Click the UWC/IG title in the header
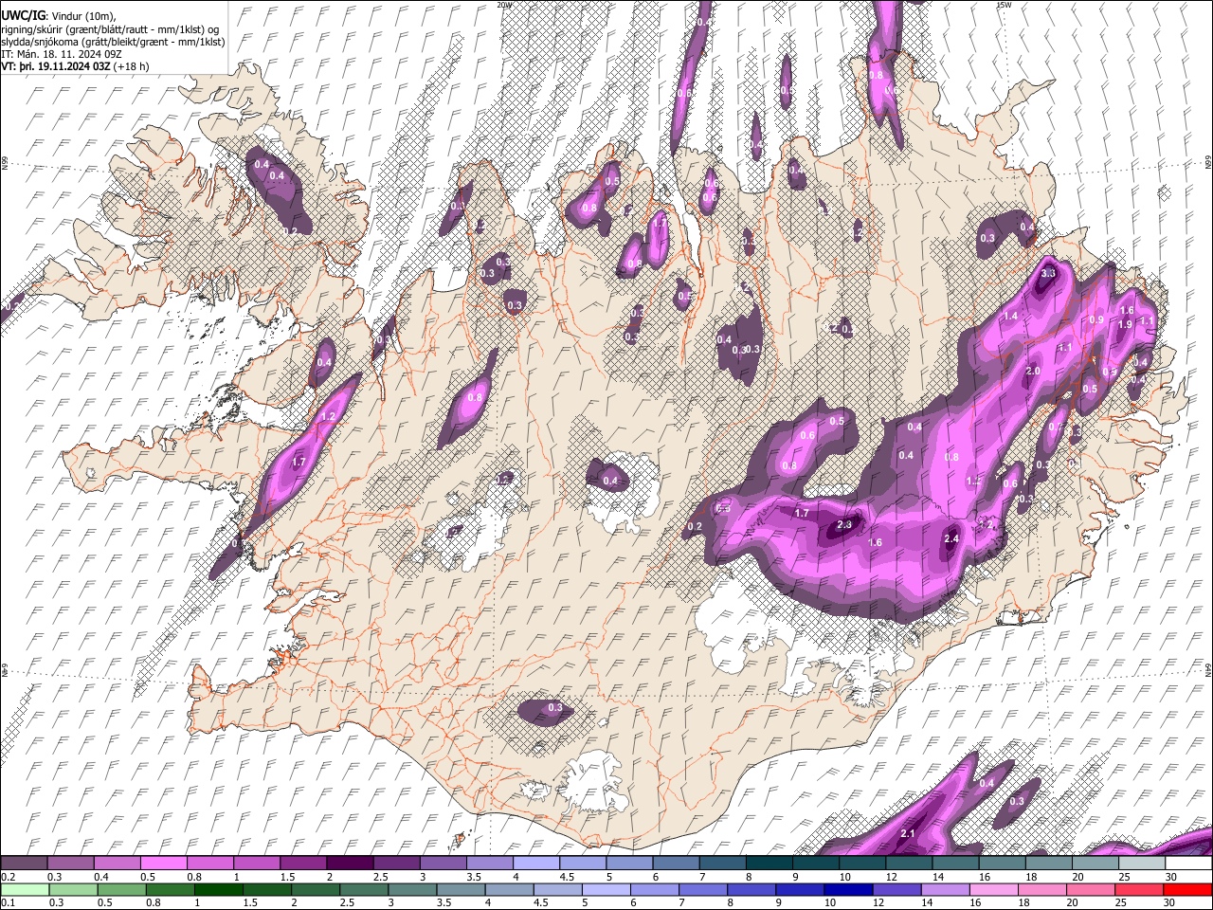 click(23, 16)
